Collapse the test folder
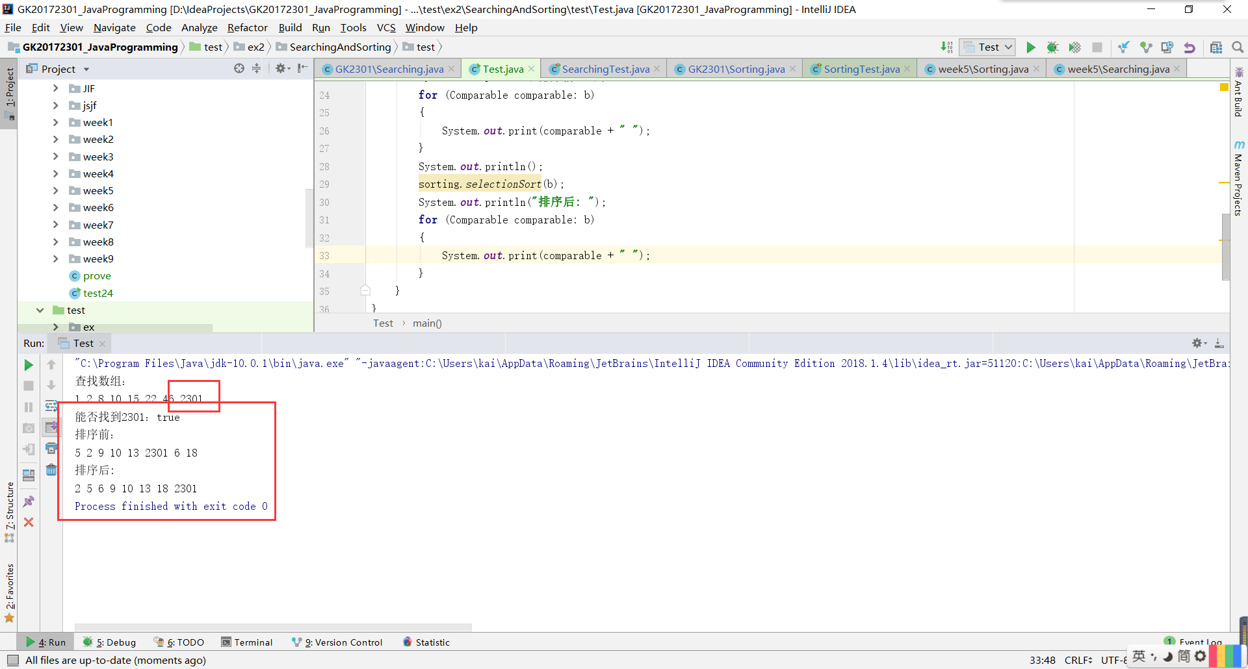The image size is (1248, 669). click(x=40, y=310)
